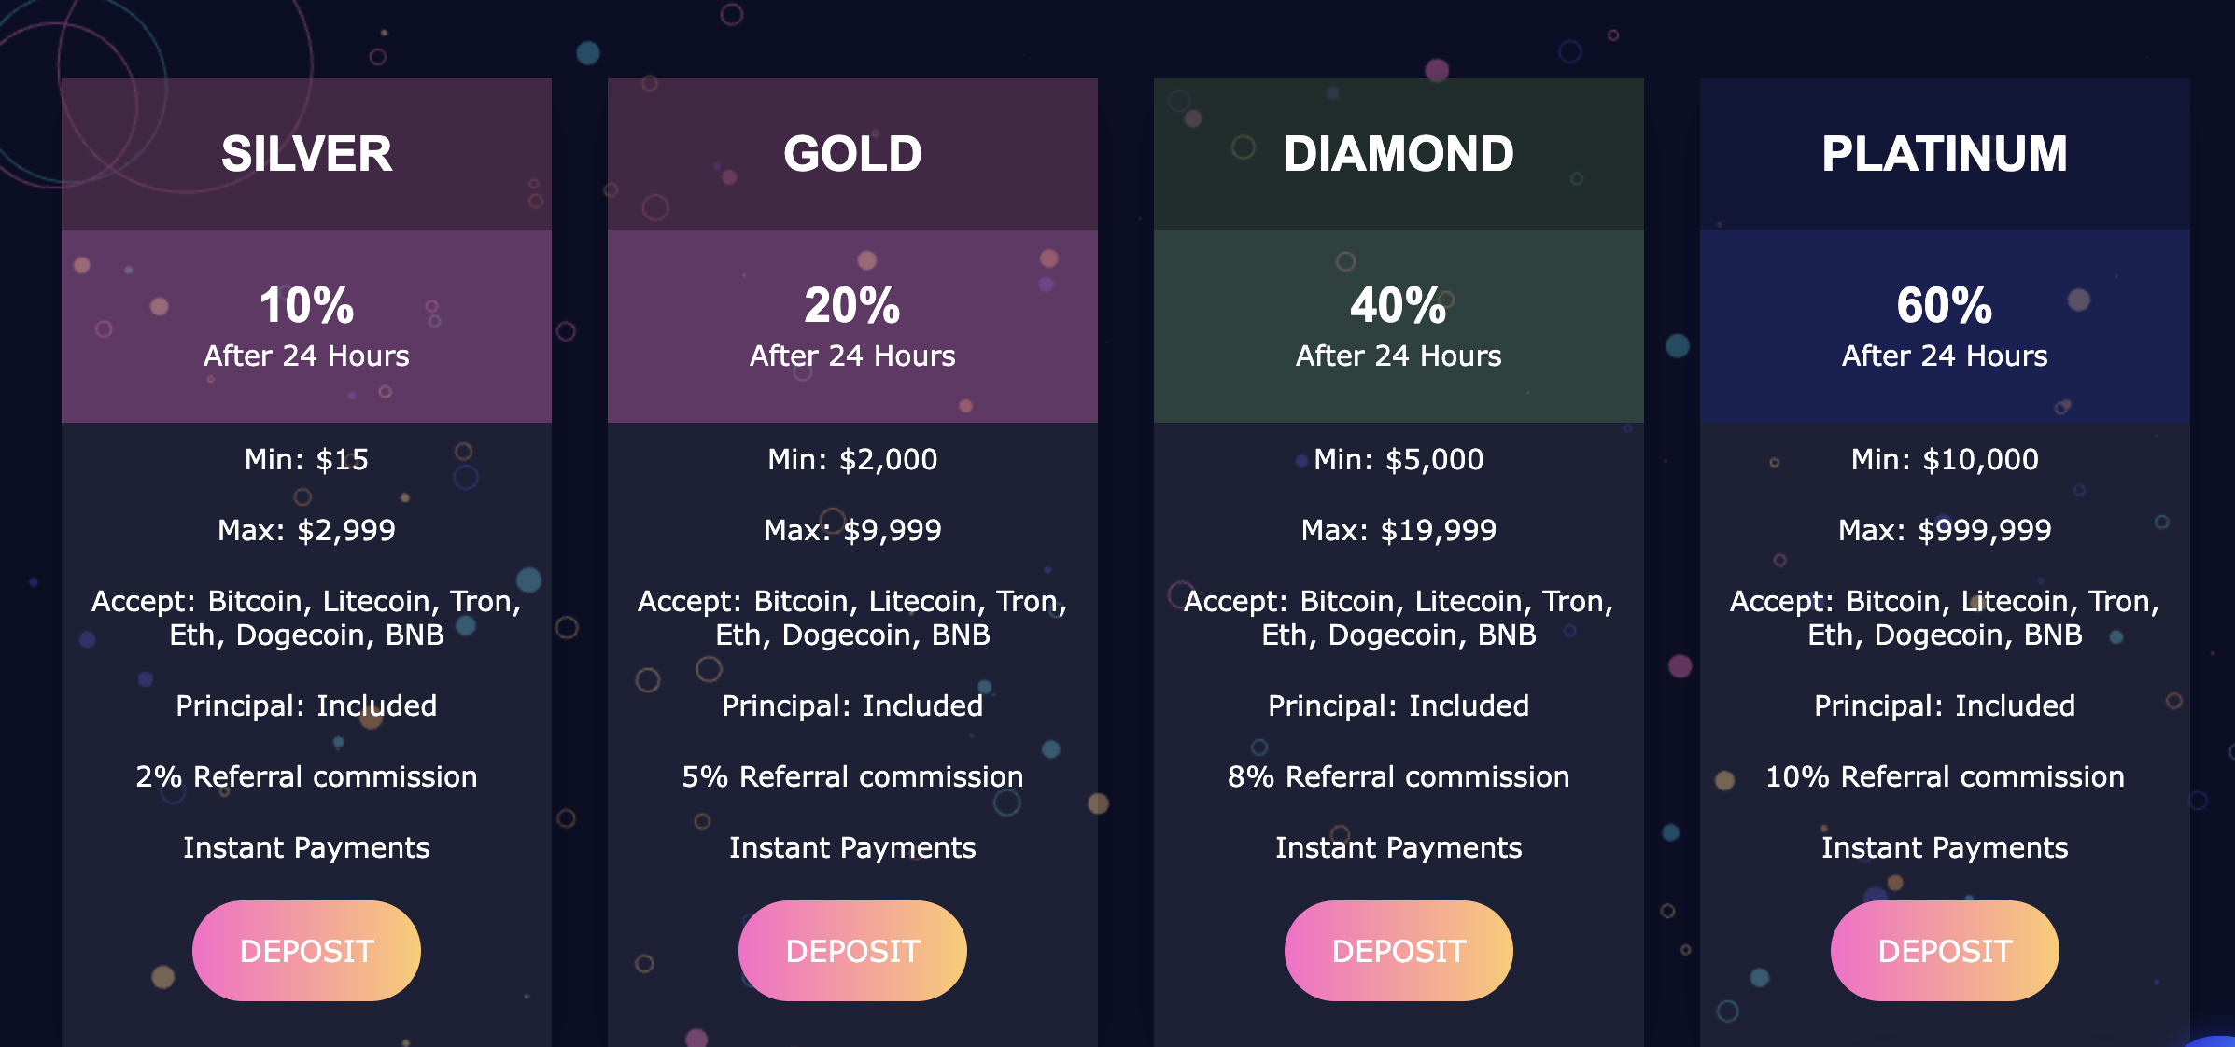This screenshot has width=2235, height=1047.
Task: Click the Min: $5,000 text in Diamond
Action: [1399, 459]
